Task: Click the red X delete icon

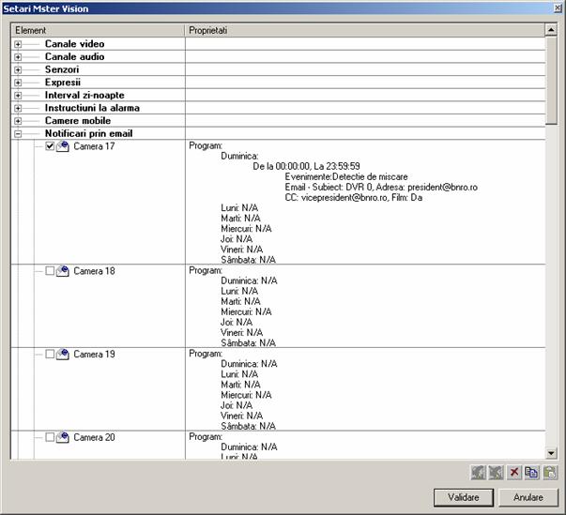Action: tap(514, 474)
